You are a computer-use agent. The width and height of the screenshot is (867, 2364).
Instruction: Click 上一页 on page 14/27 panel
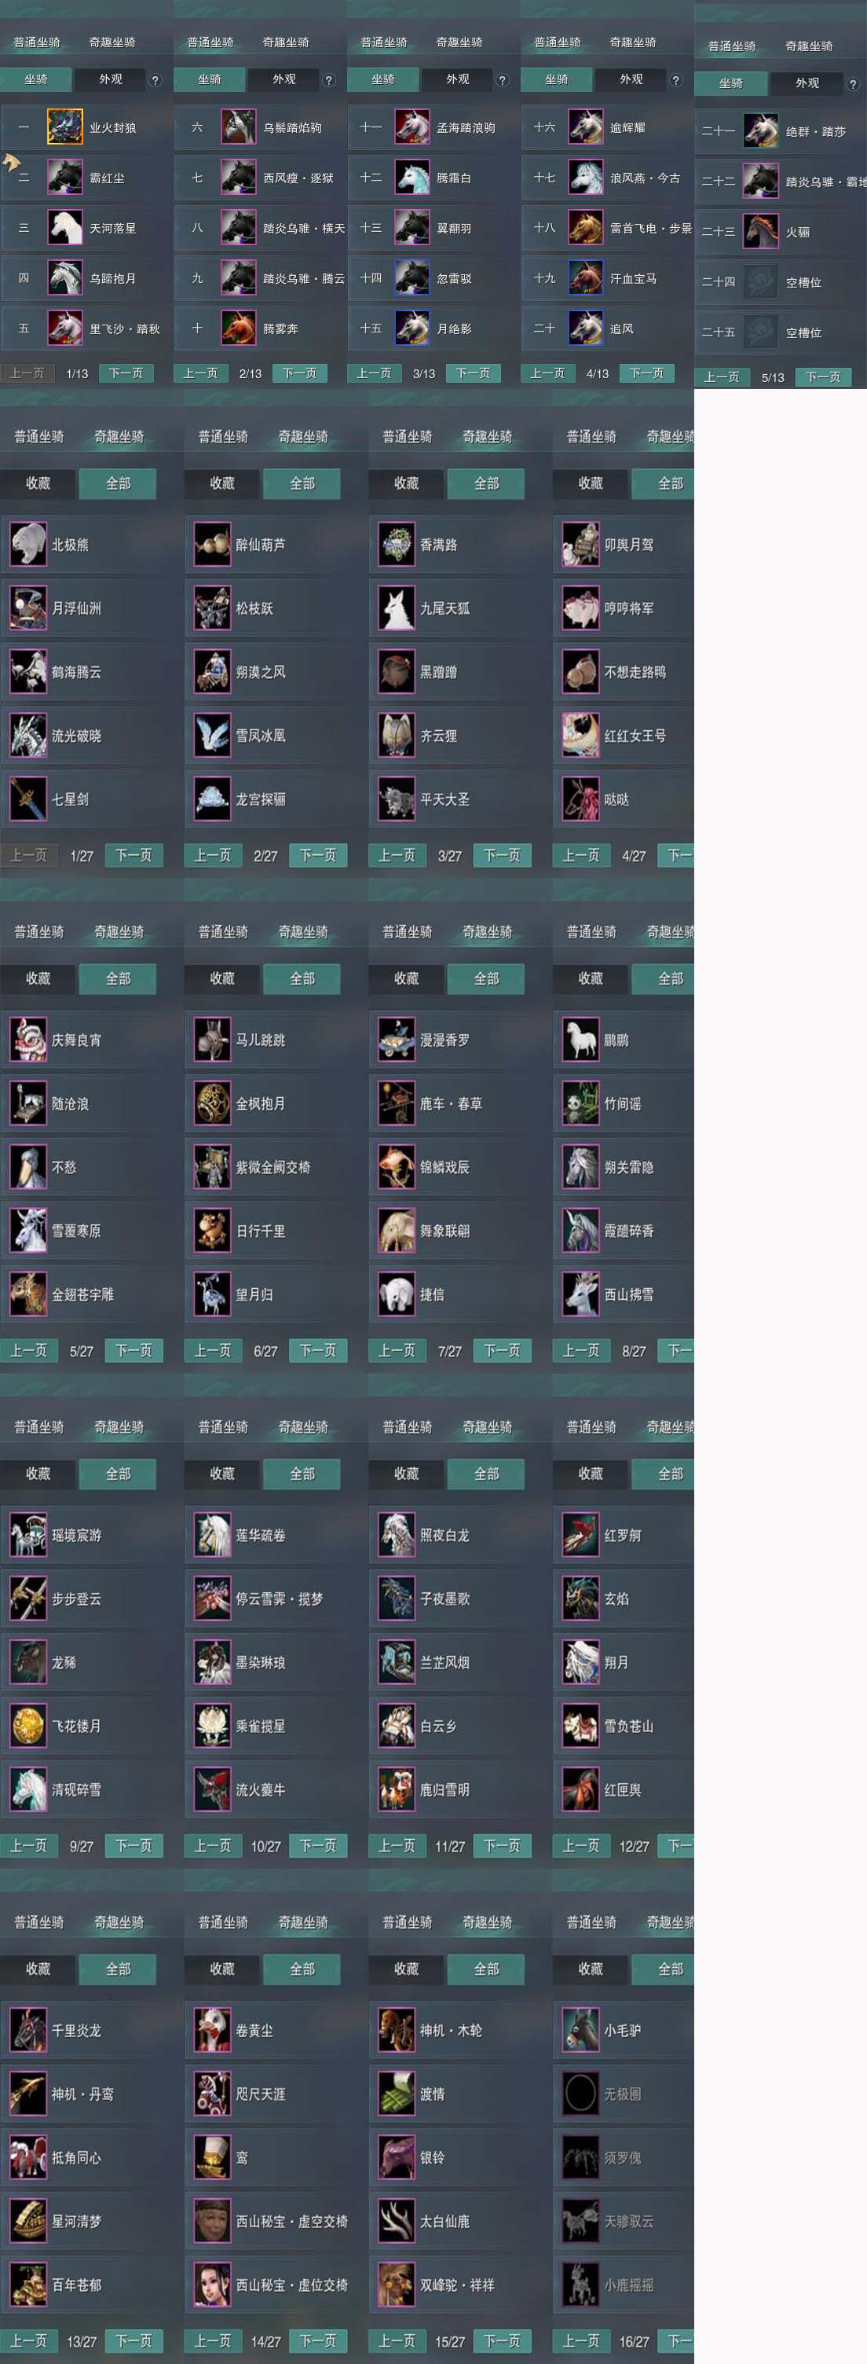[x=213, y=2341]
